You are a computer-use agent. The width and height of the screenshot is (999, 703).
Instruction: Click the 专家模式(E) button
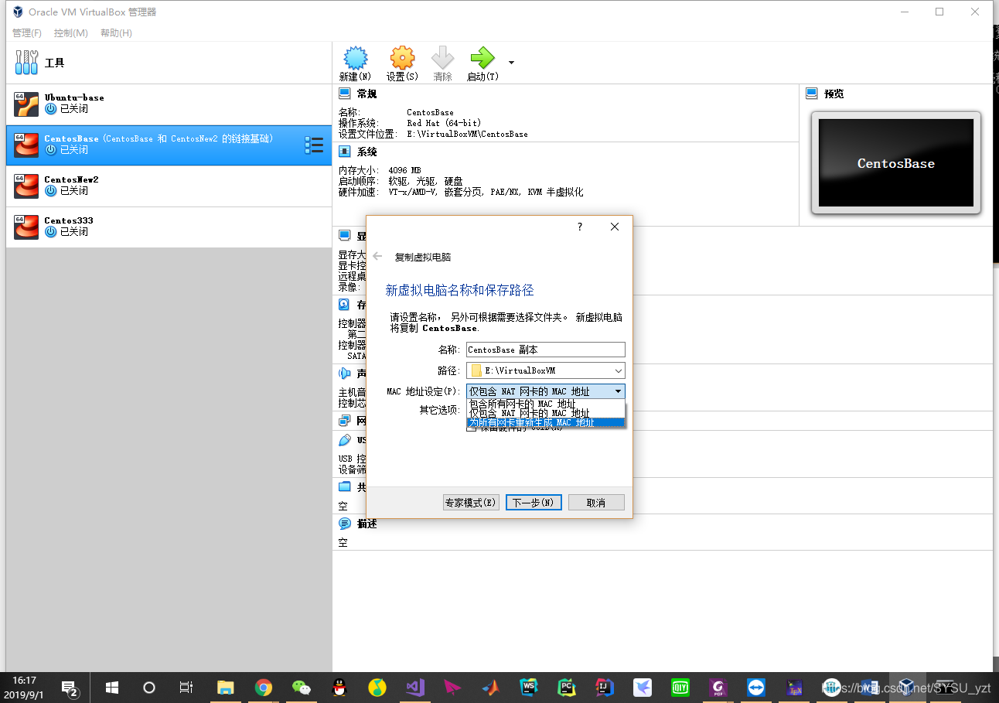pos(471,503)
